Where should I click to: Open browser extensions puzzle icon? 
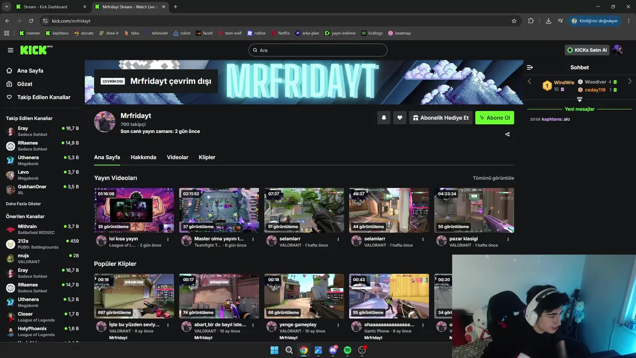(531, 21)
